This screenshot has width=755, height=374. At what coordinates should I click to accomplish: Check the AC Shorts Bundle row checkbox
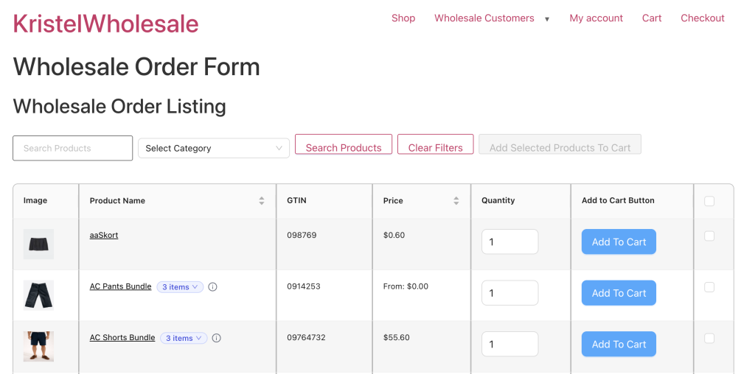tap(709, 339)
